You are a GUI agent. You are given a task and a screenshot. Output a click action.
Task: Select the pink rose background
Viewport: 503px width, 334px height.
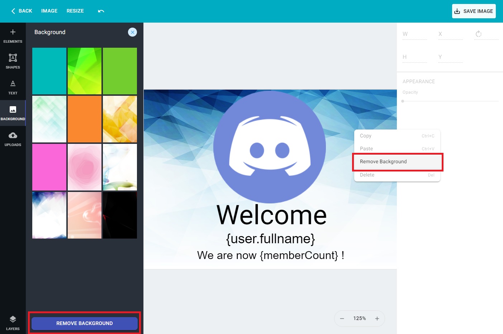85,167
